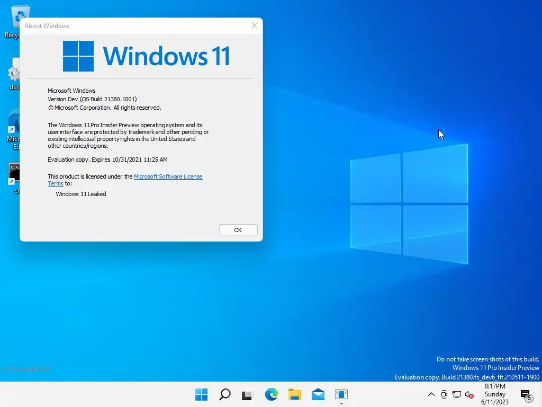Close the About Windows dialog
542x407 pixels.
point(255,25)
